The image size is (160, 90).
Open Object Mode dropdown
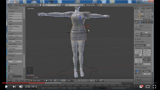[x=37, y=80]
